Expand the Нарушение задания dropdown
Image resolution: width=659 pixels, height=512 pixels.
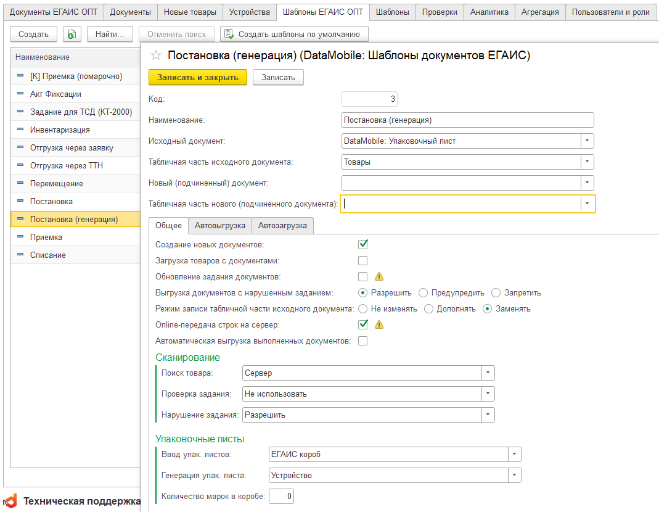tap(488, 415)
